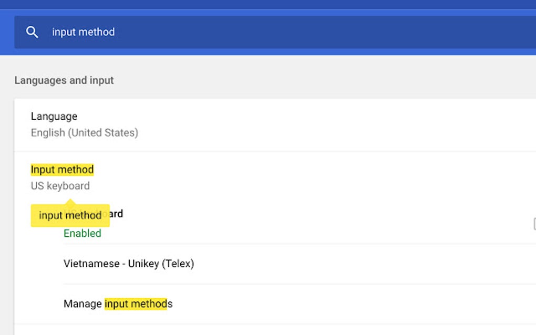Viewport: 536px width, 335px height.
Task: Select the highlighted Input method entry
Action: (61, 169)
